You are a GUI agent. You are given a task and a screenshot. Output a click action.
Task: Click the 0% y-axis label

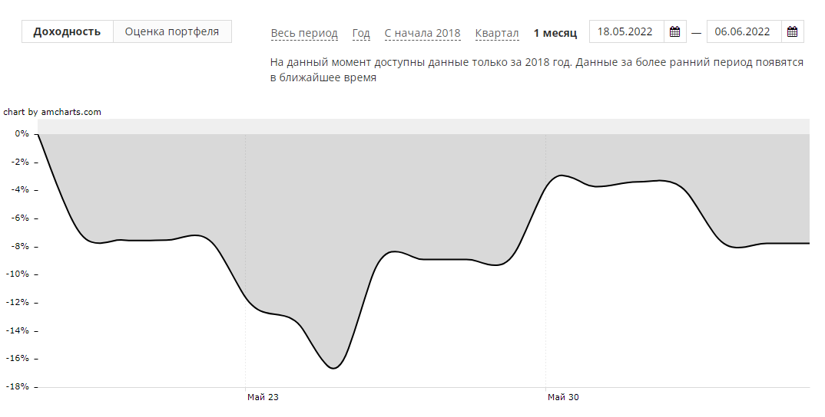click(x=22, y=133)
